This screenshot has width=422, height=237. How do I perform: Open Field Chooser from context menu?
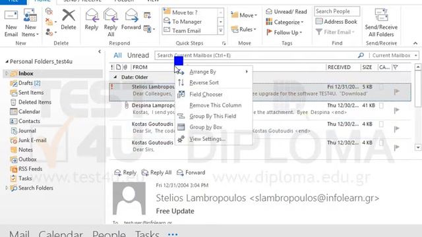(x=213, y=94)
